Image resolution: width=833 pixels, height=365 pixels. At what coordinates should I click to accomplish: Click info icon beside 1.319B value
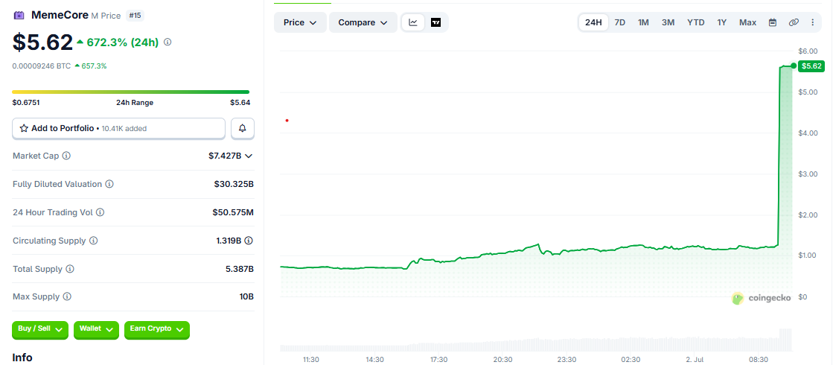tap(249, 240)
